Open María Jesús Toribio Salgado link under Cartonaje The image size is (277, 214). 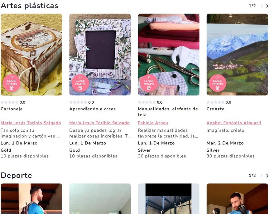[31, 123]
